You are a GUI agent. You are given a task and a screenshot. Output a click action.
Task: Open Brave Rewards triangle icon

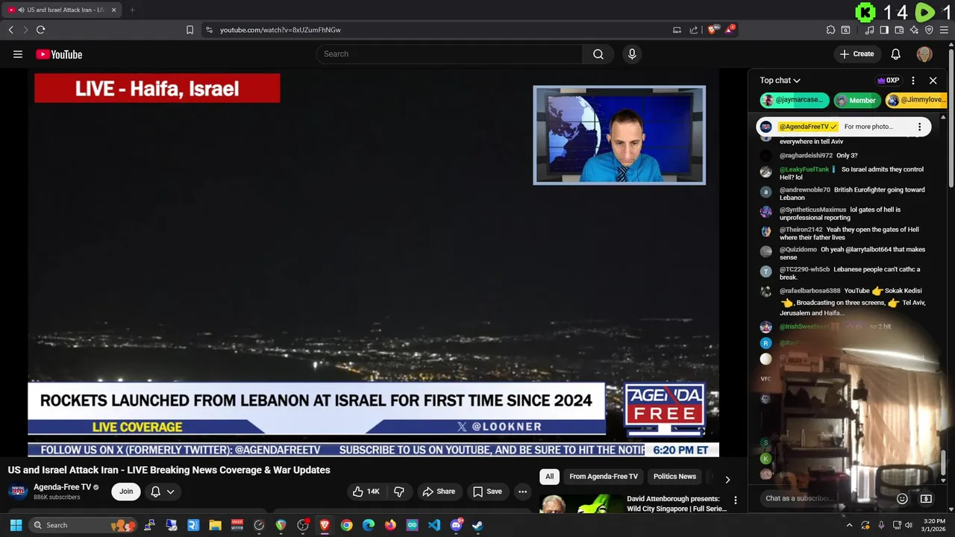(x=730, y=30)
